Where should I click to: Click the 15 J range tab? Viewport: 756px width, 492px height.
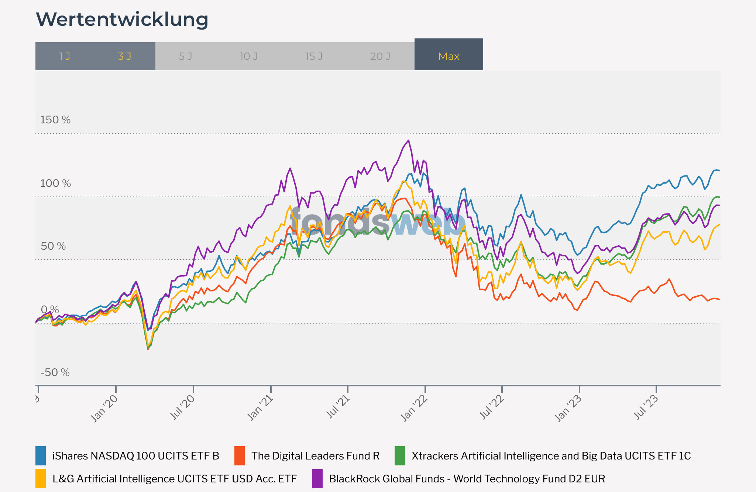point(314,57)
